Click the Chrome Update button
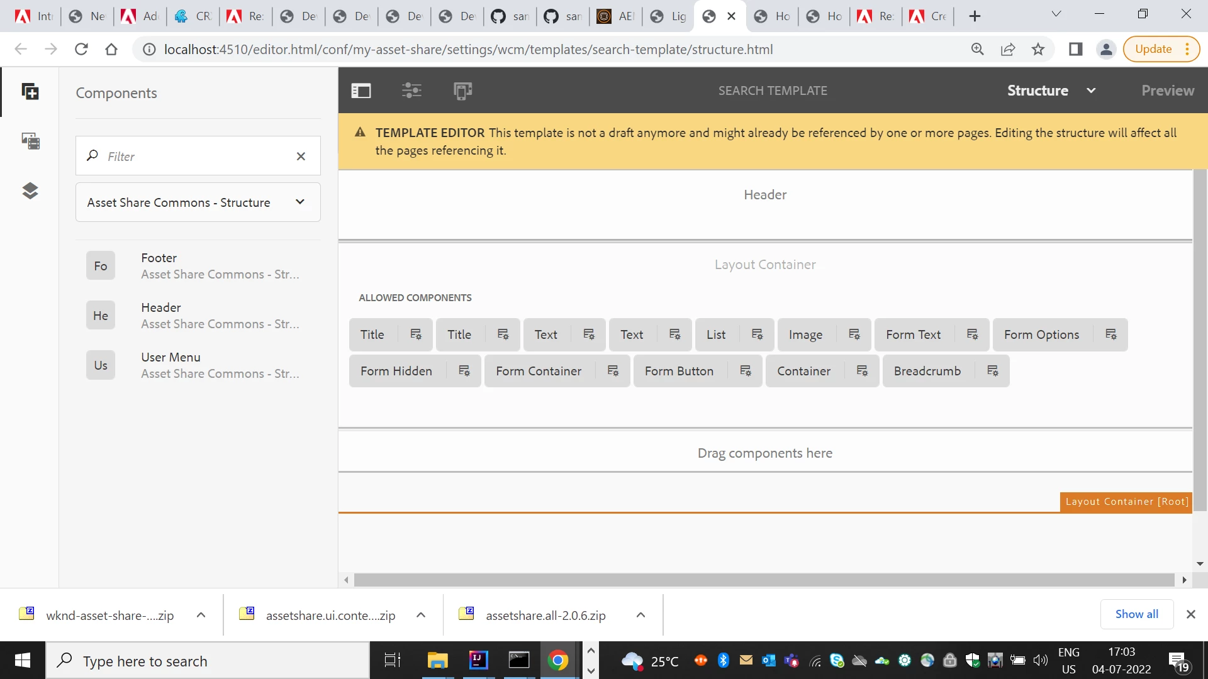The width and height of the screenshot is (1208, 679). tap(1153, 49)
